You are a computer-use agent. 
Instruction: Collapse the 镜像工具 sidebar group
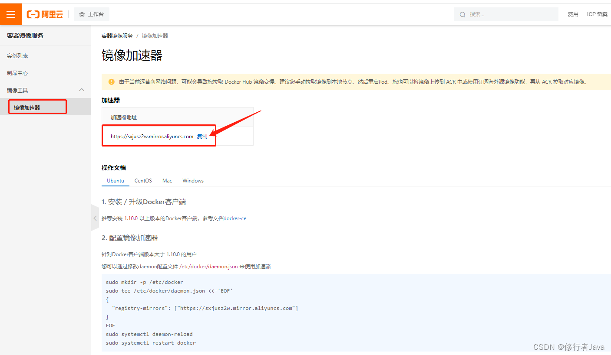point(81,90)
